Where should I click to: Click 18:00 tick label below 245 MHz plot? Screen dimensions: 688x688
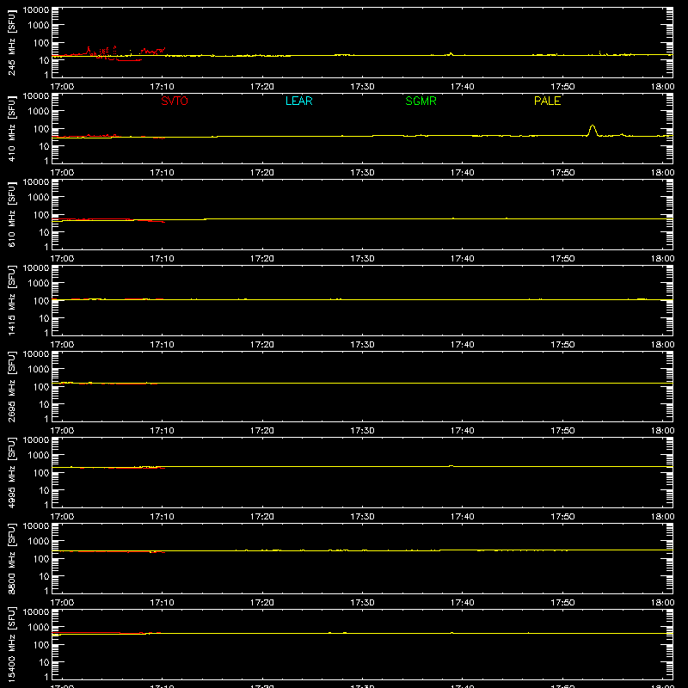coord(662,87)
